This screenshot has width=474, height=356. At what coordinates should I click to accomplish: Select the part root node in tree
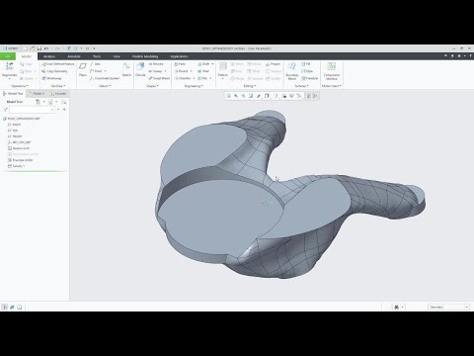click(x=22, y=119)
